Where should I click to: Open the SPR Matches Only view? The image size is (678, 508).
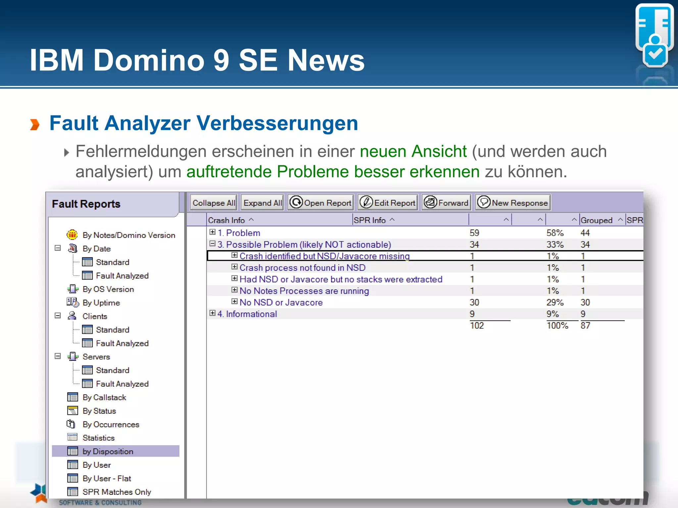(117, 492)
